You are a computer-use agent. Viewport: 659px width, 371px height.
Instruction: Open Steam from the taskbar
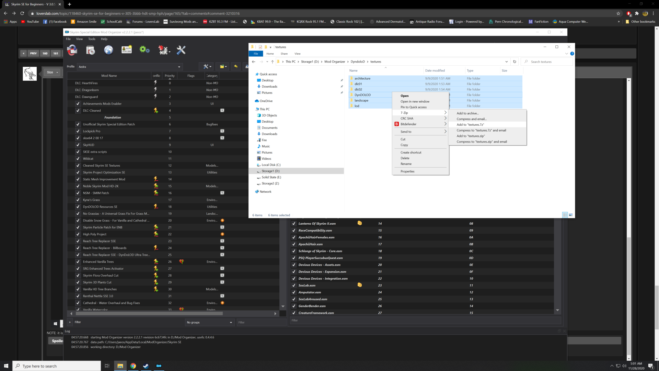(x=146, y=366)
